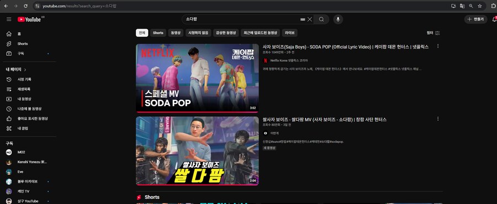
Task: Click 조회수 1049만회 view count text
Action: coord(273,52)
